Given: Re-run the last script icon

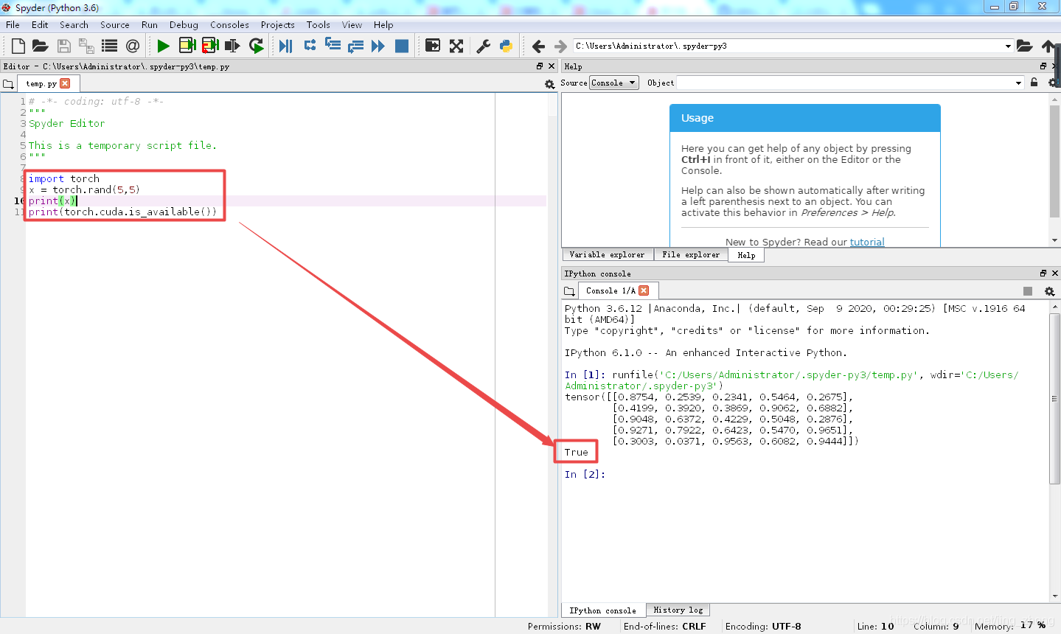Looking at the screenshot, I should 256,46.
